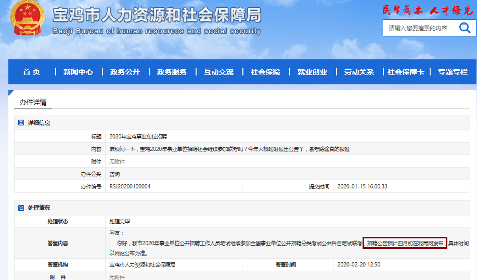Open the 首页 menu item
477x280 pixels.
point(32,72)
